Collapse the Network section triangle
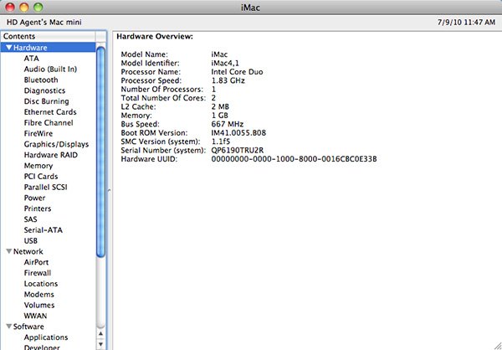The width and height of the screenshot is (502, 350). [8, 251]
